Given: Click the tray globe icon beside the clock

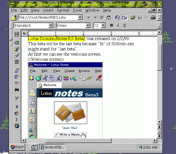Looking at the screenshot, I should [140, 148].
